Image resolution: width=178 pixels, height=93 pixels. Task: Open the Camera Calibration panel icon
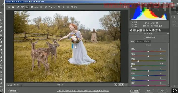tap(153, 30)
